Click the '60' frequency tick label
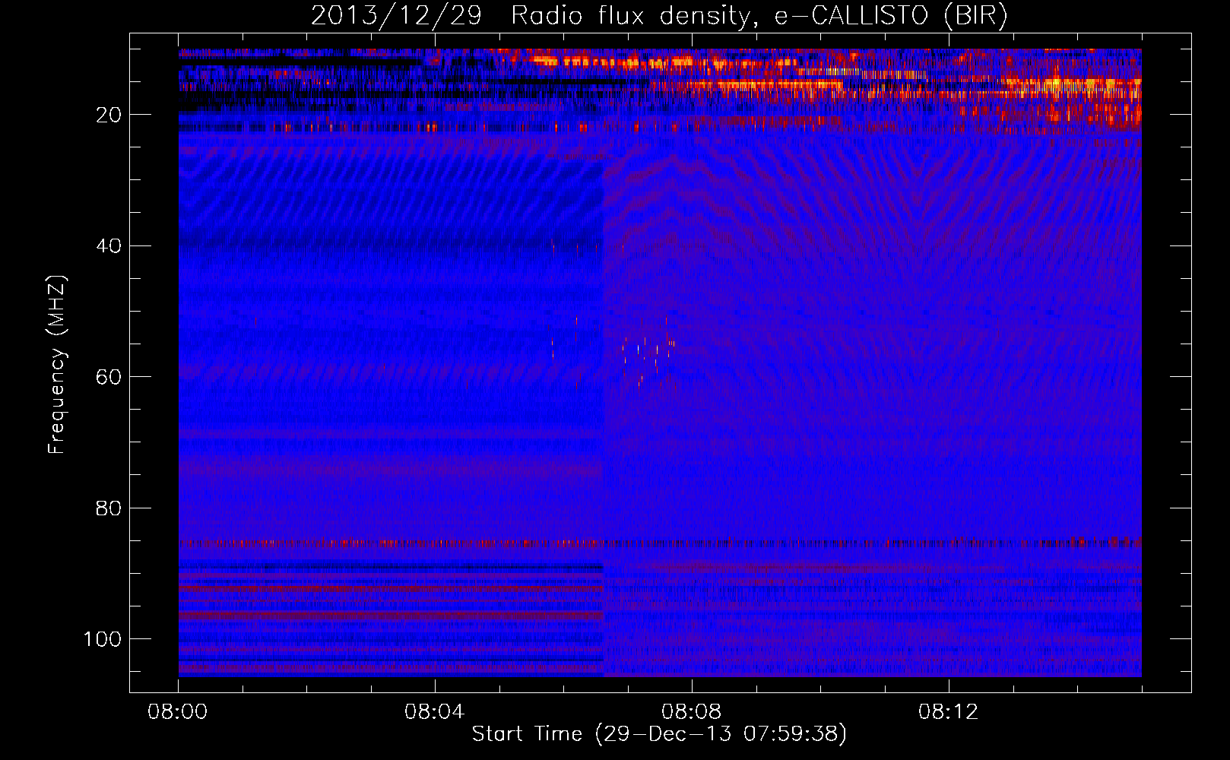The height and width of the screenshot is (760, 1230). [x=109, y=377]
